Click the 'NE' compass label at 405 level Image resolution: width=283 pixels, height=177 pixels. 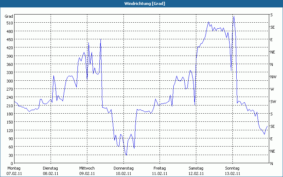[x=273, y=52]
